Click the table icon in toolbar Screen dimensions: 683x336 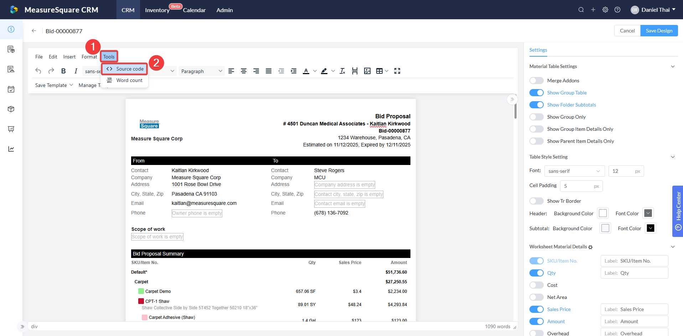379,71
